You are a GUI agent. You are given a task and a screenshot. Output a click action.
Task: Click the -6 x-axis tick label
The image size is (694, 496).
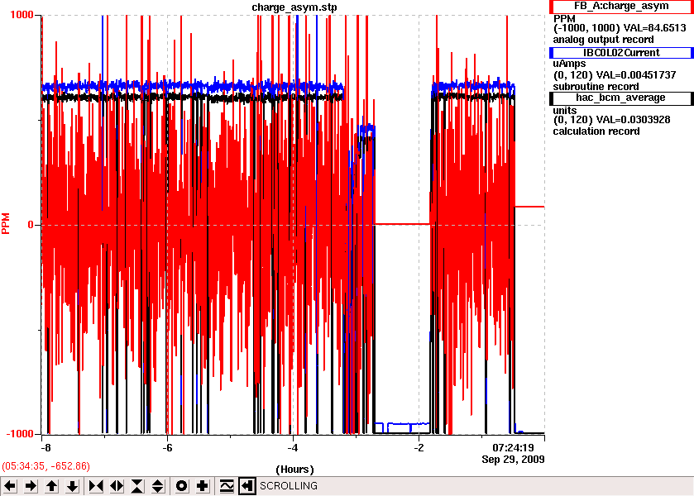[167, 448]
